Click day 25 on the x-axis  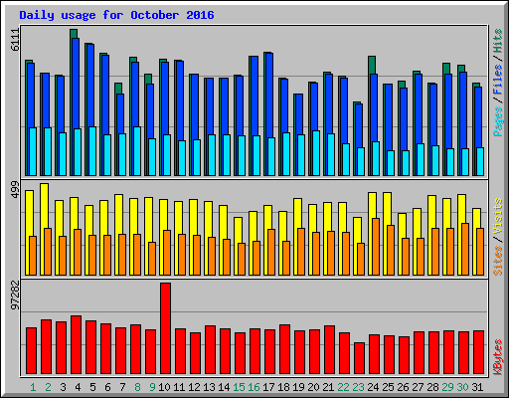[x=388, y=387]
